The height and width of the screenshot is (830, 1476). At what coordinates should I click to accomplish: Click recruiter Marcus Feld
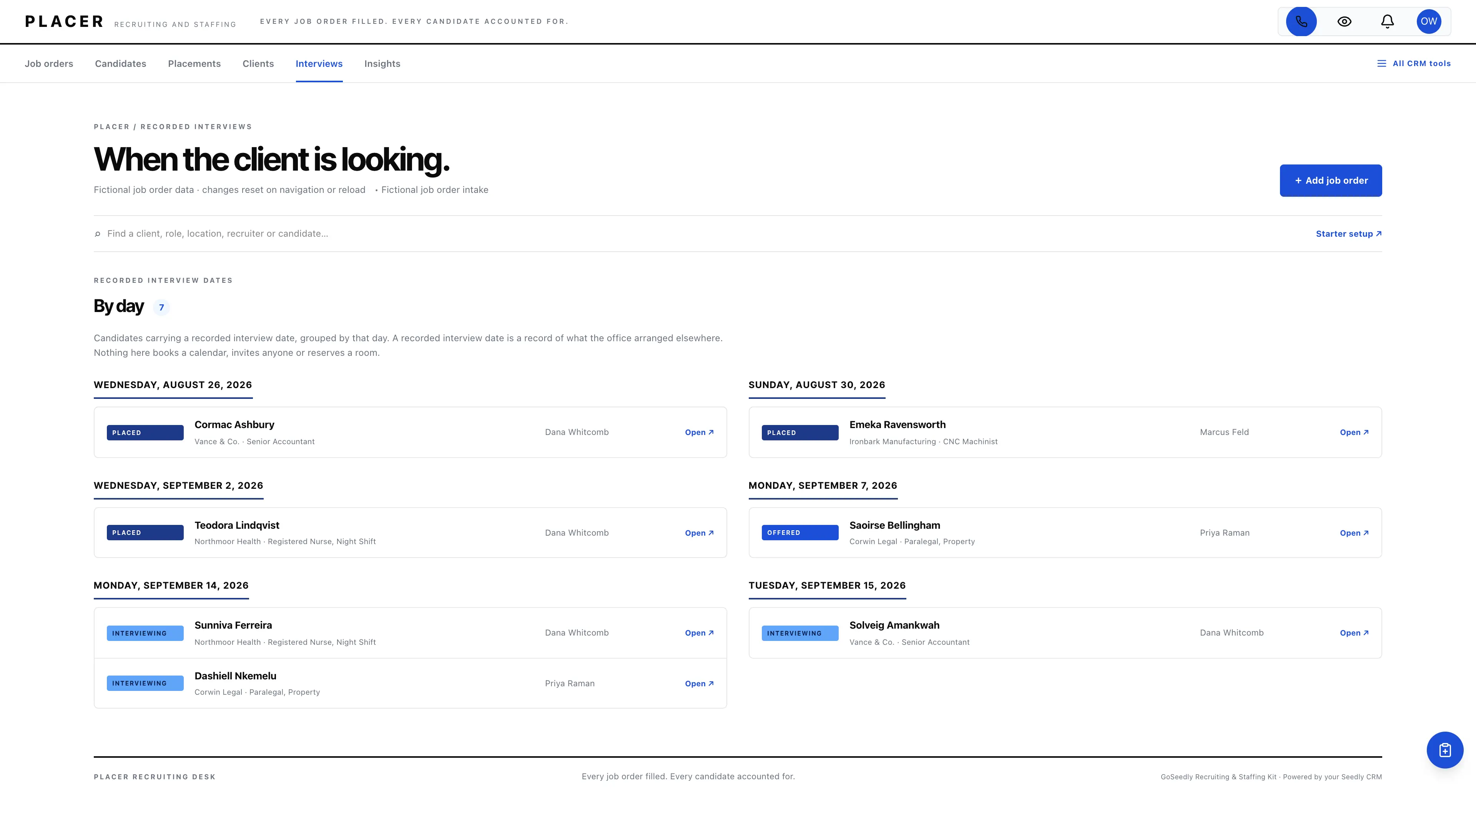point(1224,432)
